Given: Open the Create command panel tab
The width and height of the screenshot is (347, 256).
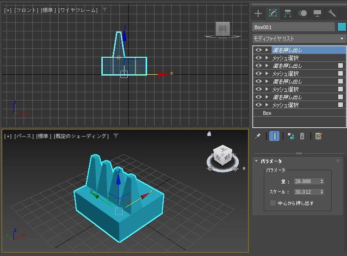Looking at the screenshot, I should tap(258, 13).
